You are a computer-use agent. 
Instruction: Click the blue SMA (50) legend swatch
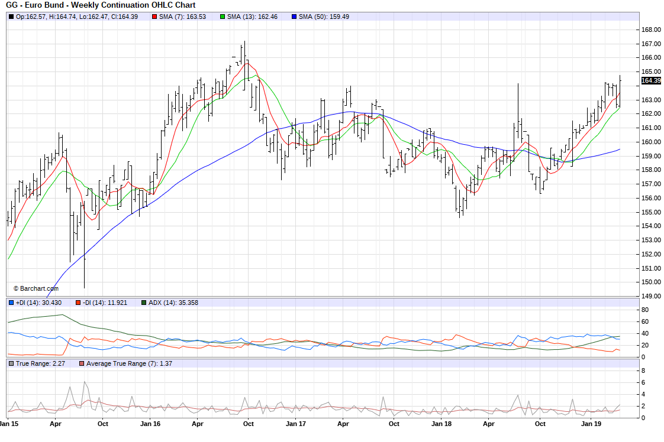[294, 17]
